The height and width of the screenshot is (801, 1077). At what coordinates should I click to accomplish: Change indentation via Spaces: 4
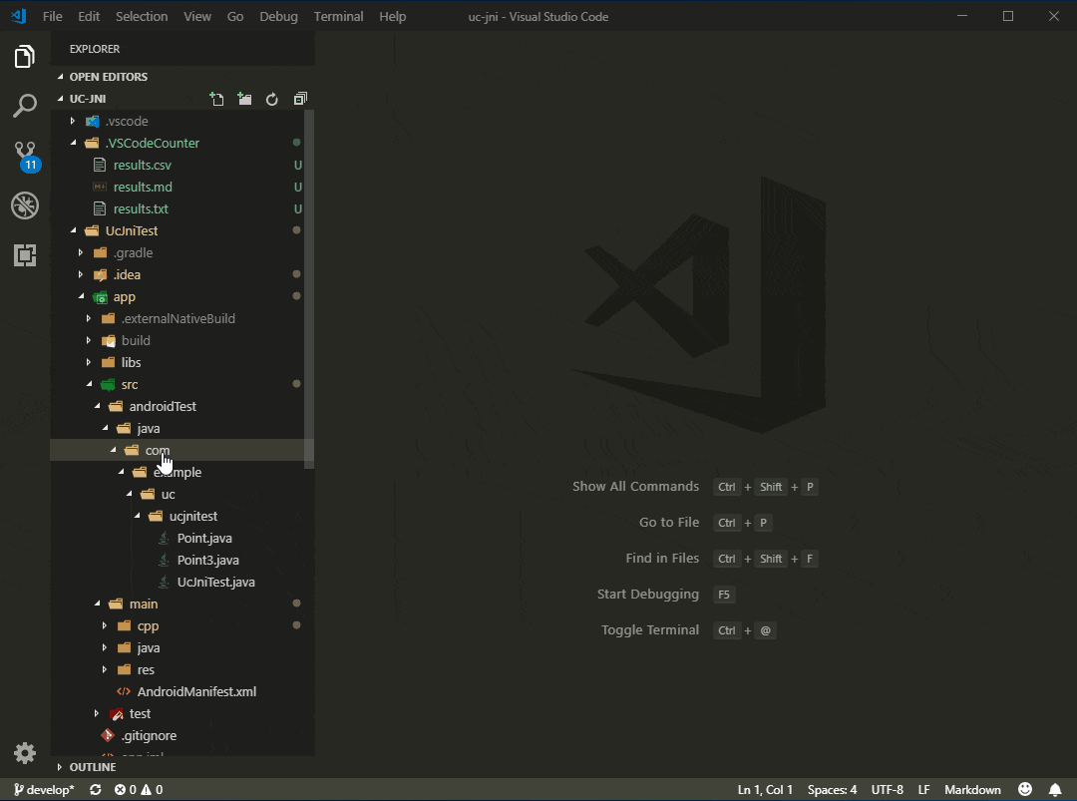(832, 790)
